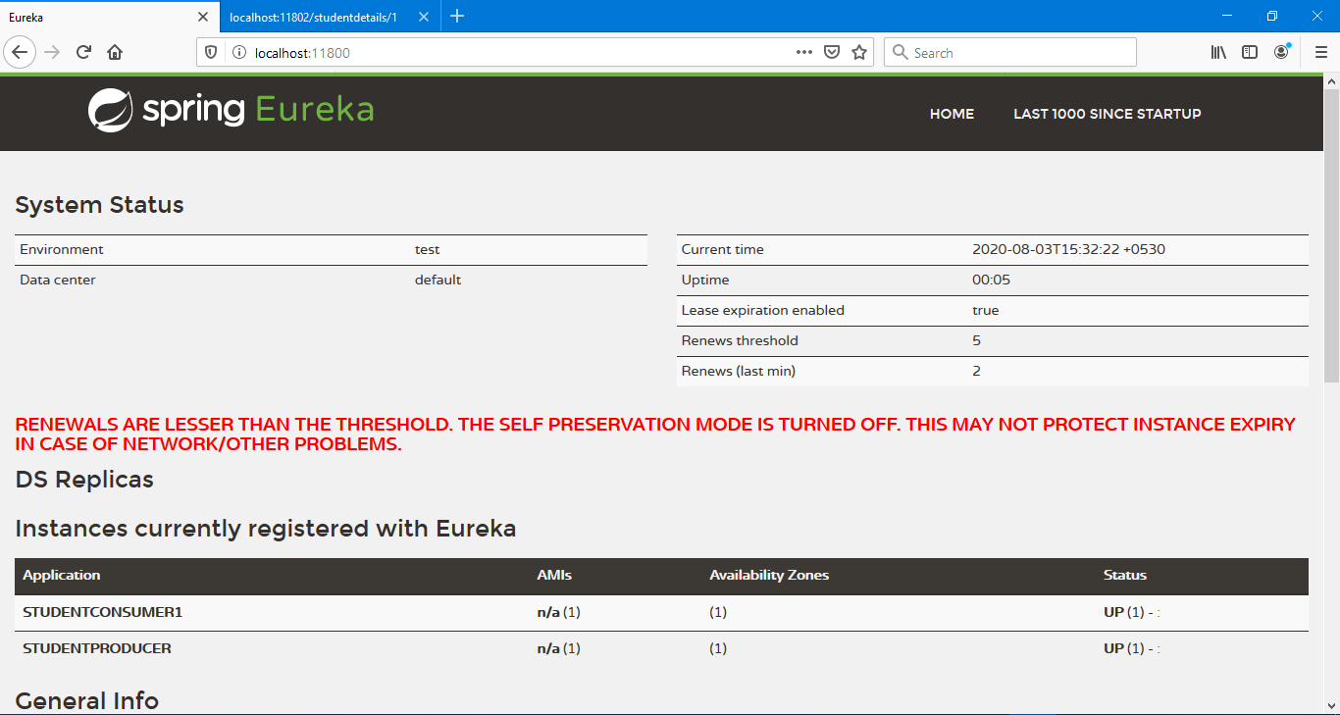Open the Firefox account icon
The image size is (1340, 715).
tap(1281, 53)
